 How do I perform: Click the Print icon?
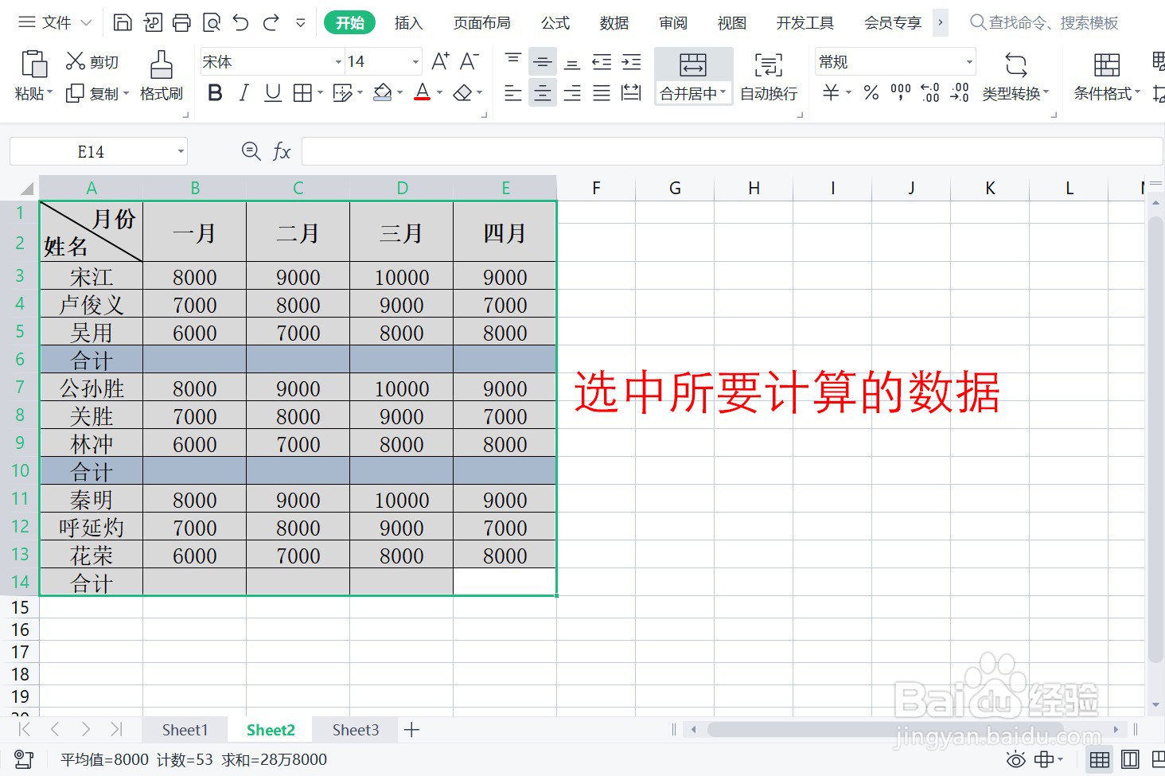[182, 22]
